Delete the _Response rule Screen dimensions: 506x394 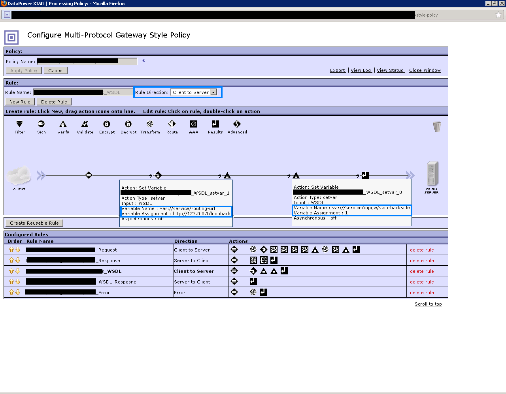(x=422, y=261)
